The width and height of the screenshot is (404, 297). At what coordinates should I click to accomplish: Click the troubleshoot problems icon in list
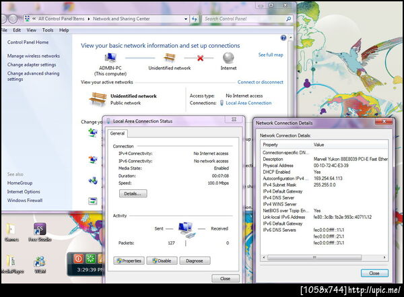[93, 201]
